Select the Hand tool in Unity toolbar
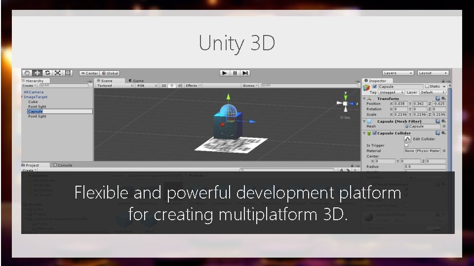The width and height of the screenshot is (474, 266). tap(27, 73)
